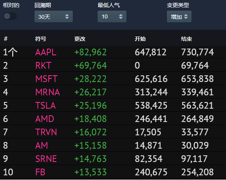Click the +13,533 change value
226x180 pixels.
90,172
